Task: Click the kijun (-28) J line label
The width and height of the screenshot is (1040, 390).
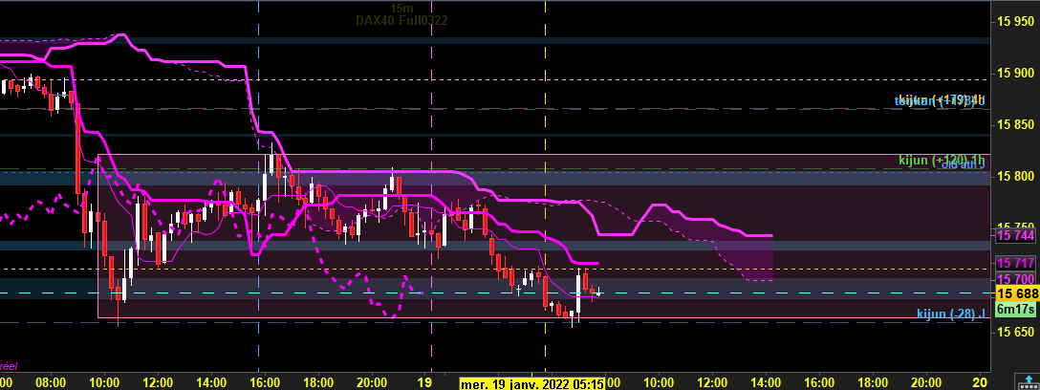Action: coord(950,314)
